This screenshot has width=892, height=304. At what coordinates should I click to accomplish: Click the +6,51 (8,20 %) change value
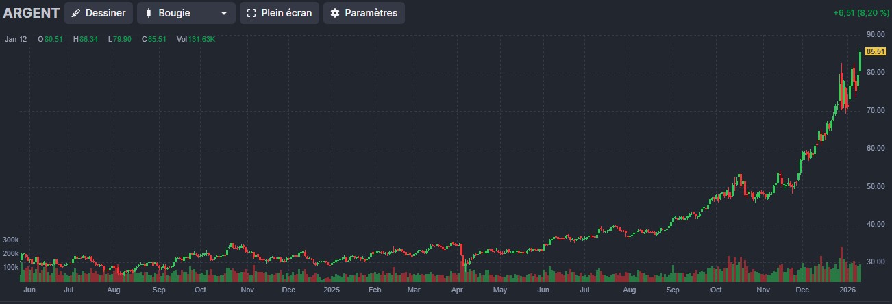point(860,13)
